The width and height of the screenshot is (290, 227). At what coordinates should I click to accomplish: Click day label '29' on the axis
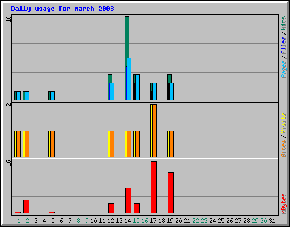point(255,221)
